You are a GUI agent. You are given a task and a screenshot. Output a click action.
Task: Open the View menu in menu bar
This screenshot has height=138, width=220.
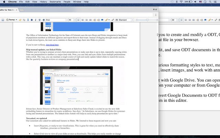tap(34, 2)
